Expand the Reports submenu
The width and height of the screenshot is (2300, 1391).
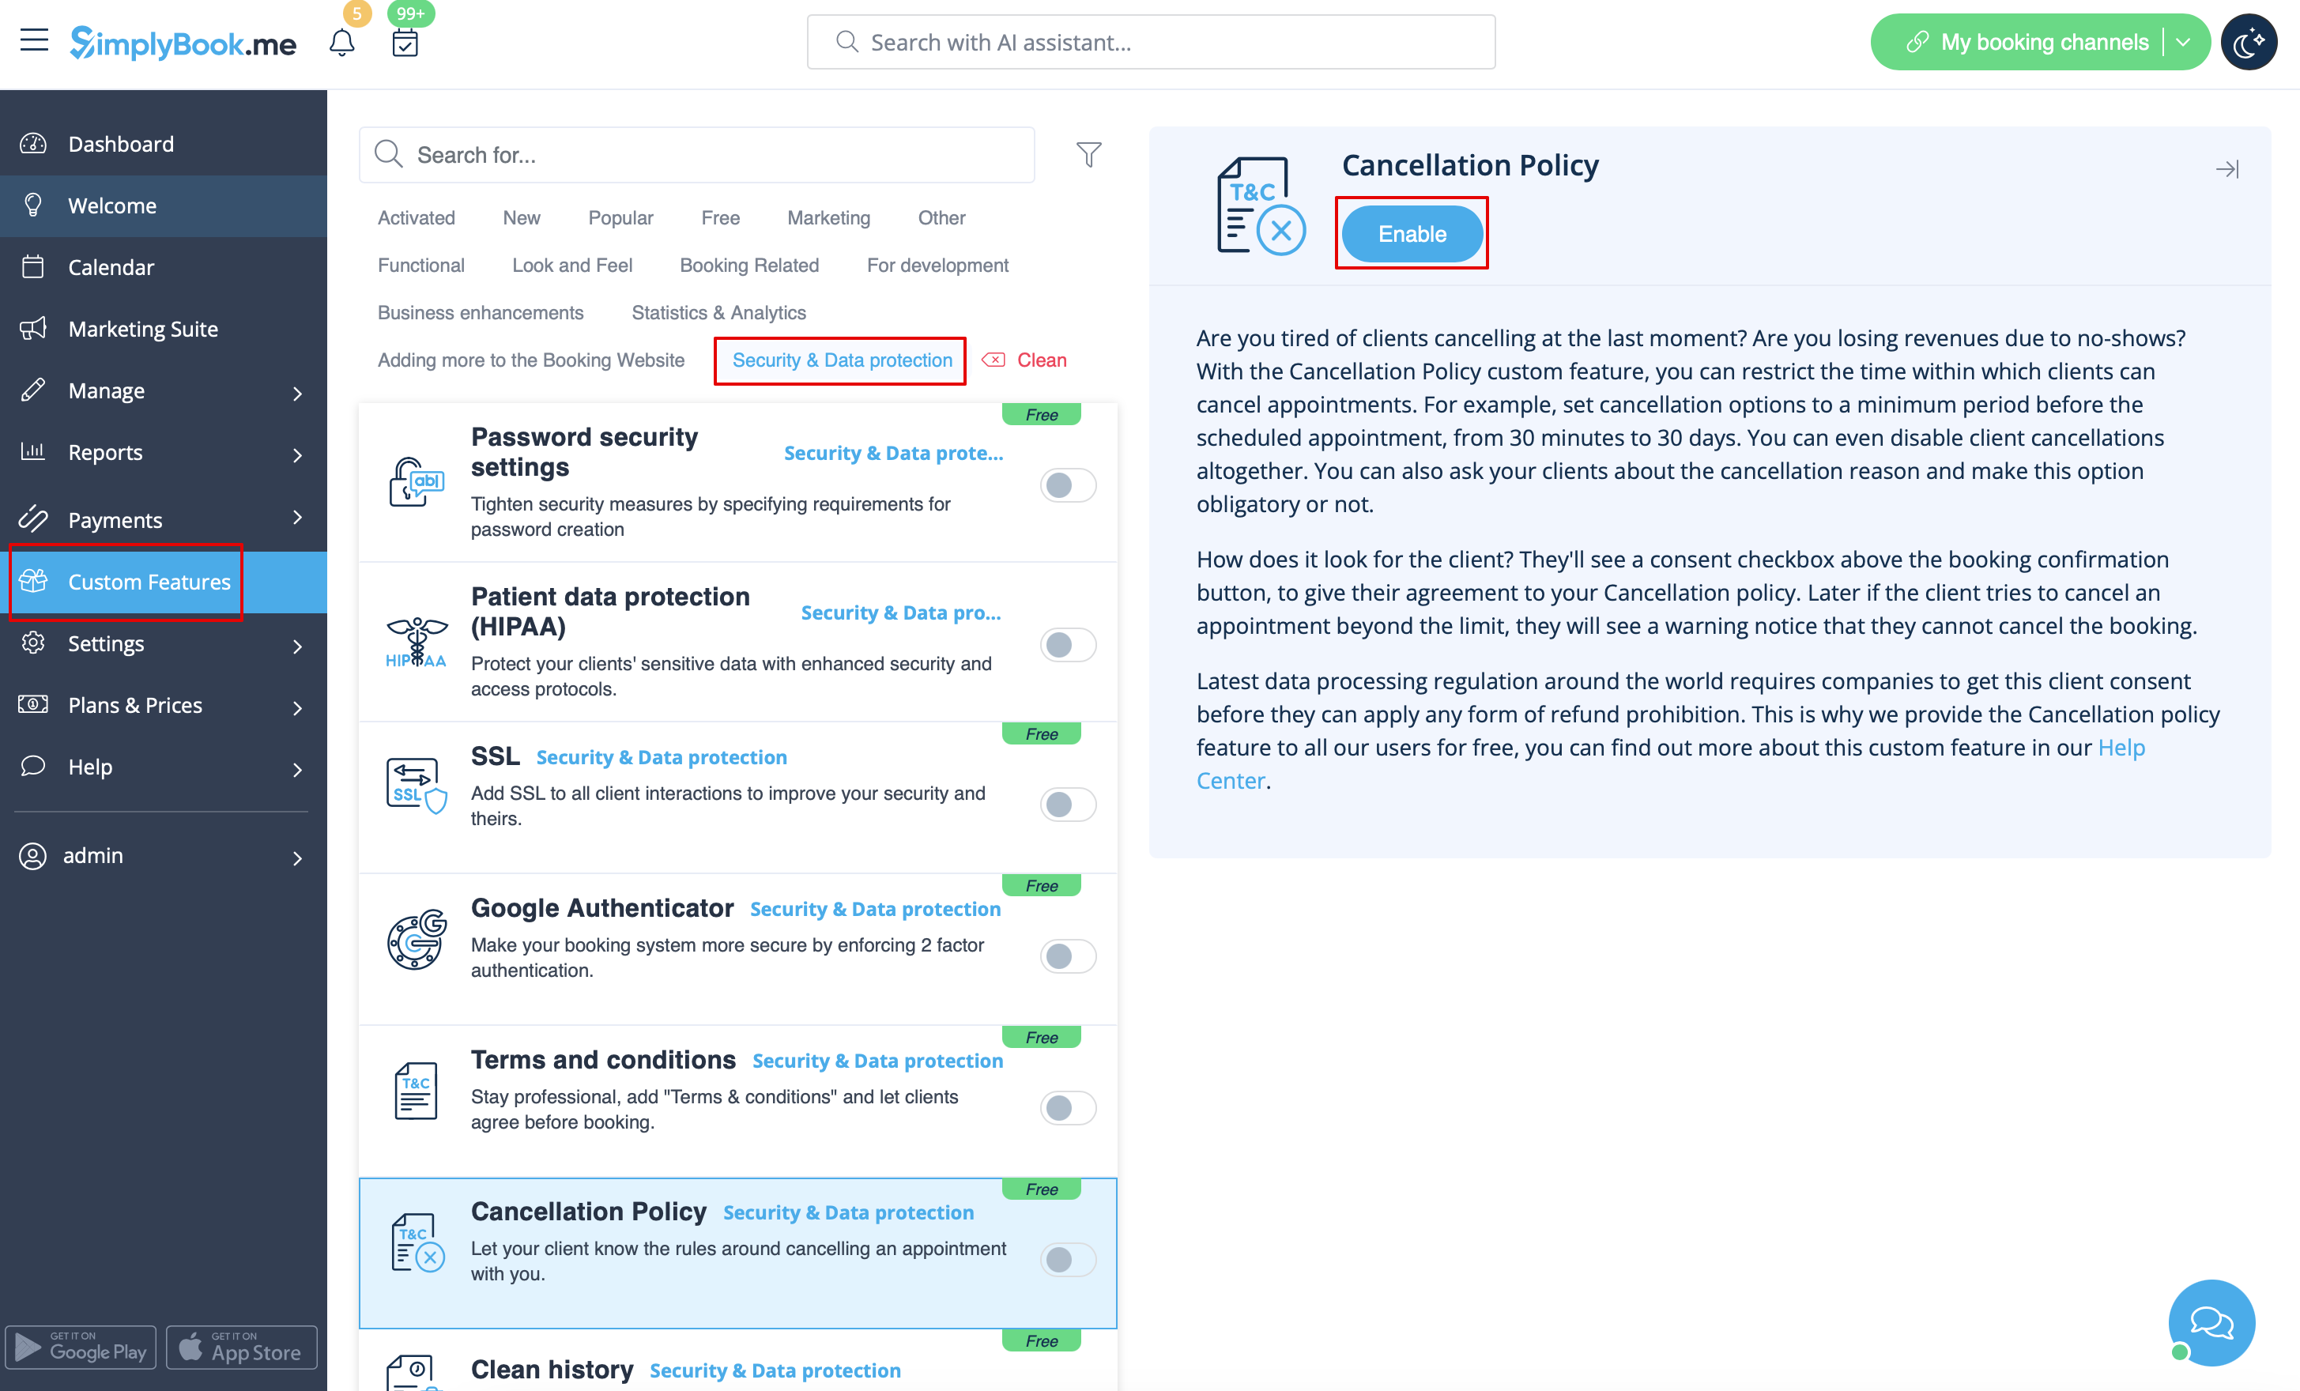pyautogui.click(x=298, y=454)
